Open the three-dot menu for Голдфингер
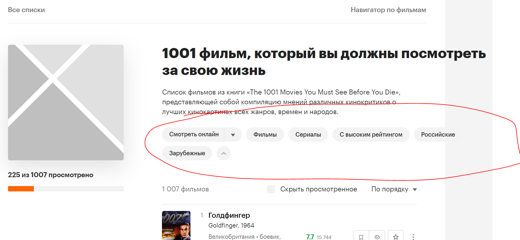This screenshot has width=520, height=240. pyautogui.click(x=413, y=237)
